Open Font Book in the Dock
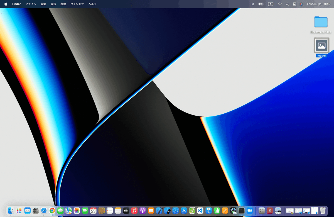This screenshot has height=217, width=334. click(262, 211)
